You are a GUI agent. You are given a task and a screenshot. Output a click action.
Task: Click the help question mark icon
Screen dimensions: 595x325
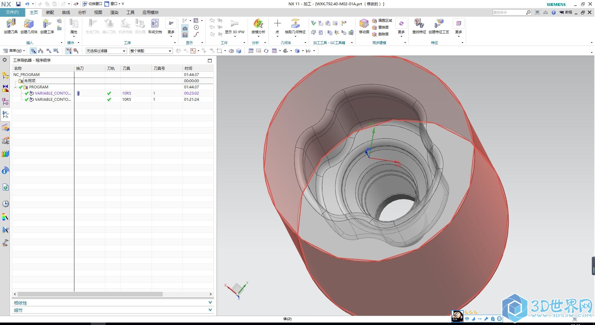click(x=553, y=12)
